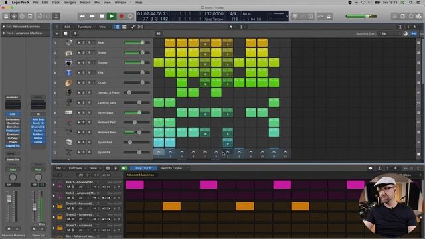Trigger scene 7 in the scene row
425x239 pixels.
(x=228, y=153)
